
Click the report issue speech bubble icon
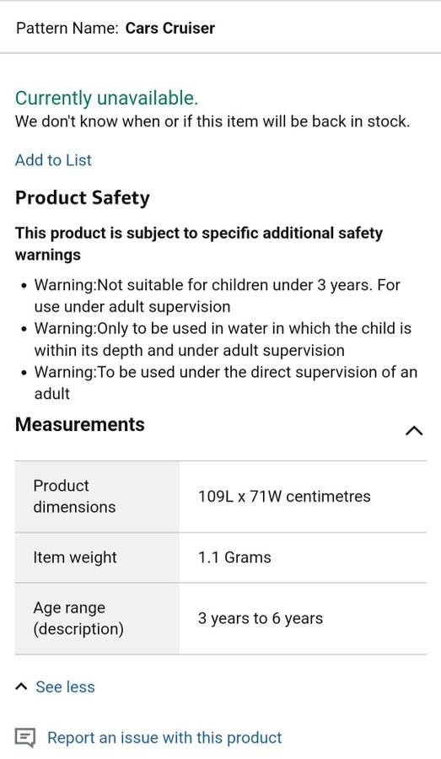(24, 738)
